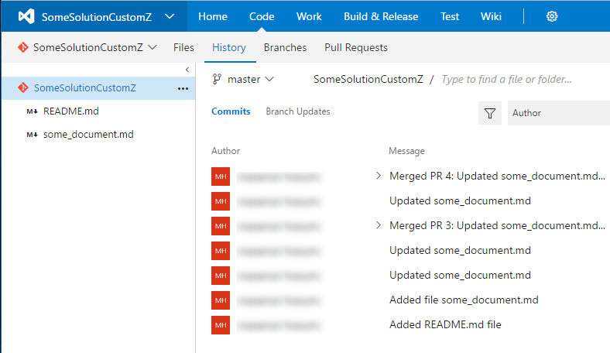Screen dimensions: 610x353
Task: Click the Visual Studio logo icon
Action: pos(26,16)
